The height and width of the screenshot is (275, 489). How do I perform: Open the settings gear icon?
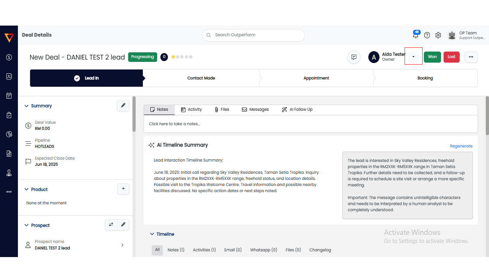(x=438, y=35)
